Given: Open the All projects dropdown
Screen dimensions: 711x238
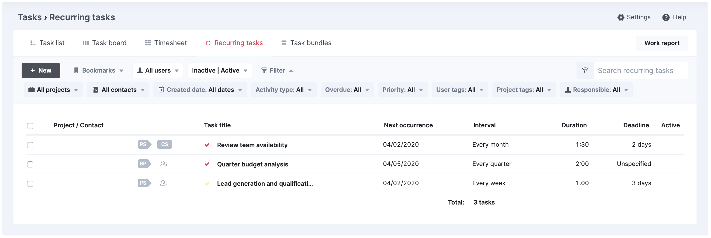Looking at the screenshot, I should [x=53, y=90].
